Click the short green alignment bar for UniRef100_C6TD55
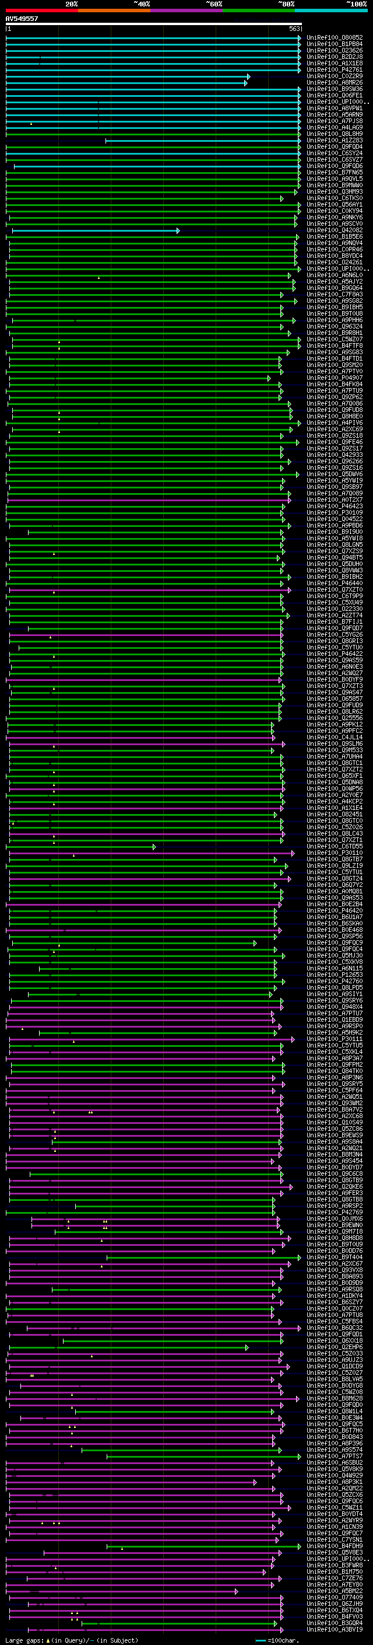This screenshot has width=373, height=1645. tap(81, 847)
